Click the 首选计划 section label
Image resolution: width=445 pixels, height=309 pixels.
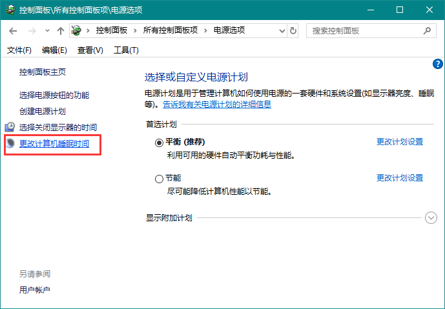[x=161, y=124]
